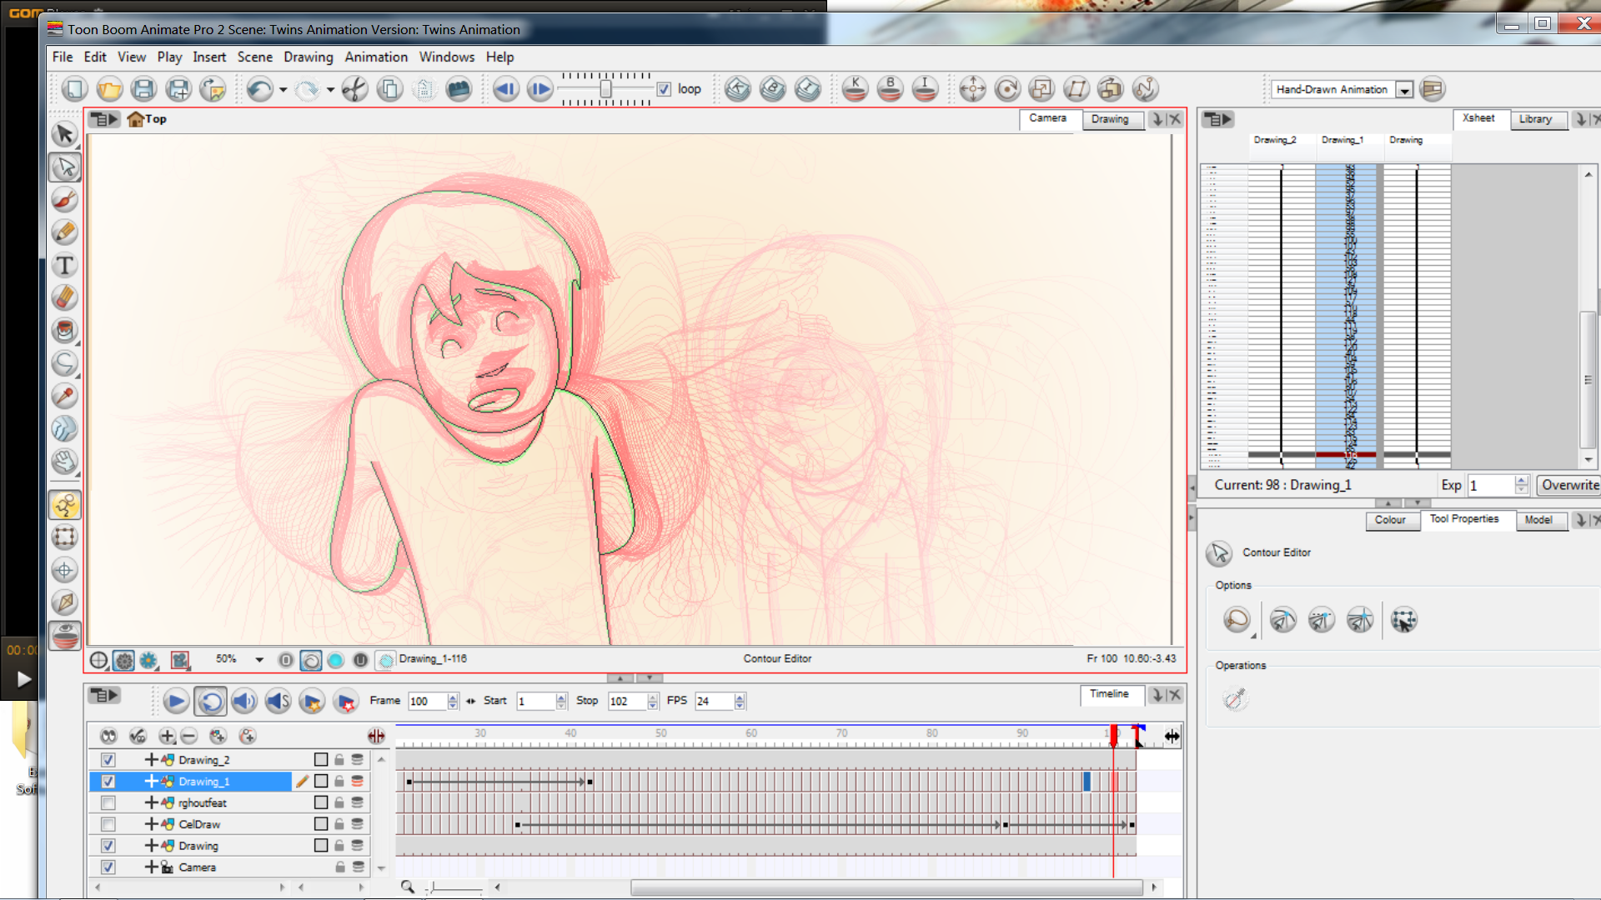Click the Add Layer plus icon
The image size is (1601, 900).
pos(167,736)
